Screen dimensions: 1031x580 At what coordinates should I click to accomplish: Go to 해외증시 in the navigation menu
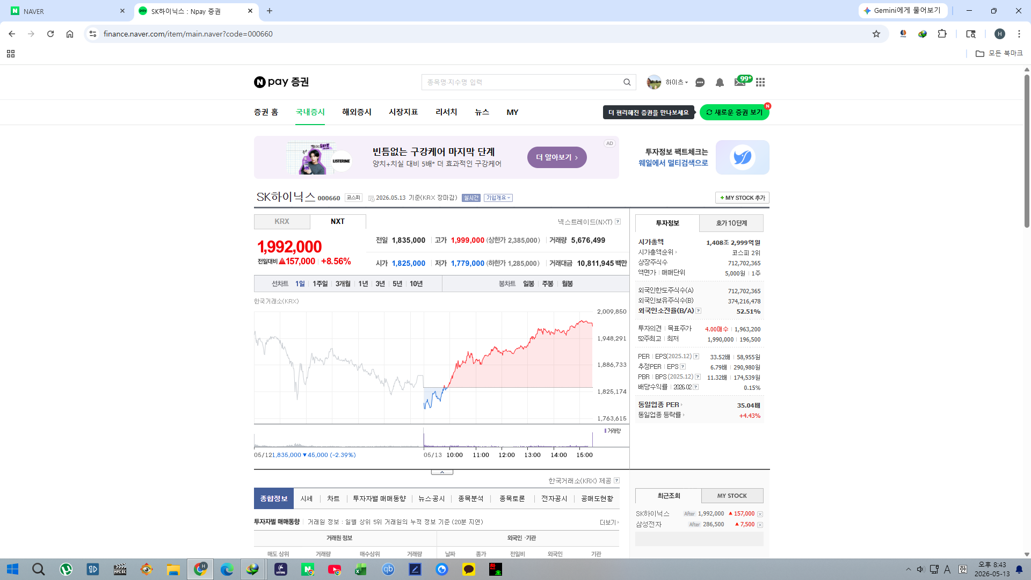click(357, 112)
